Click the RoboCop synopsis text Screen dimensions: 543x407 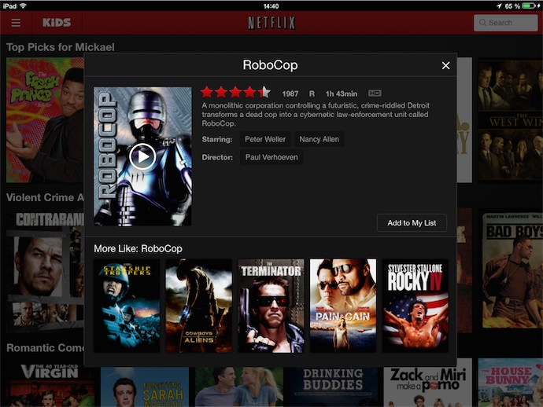[x=316, y=114]
